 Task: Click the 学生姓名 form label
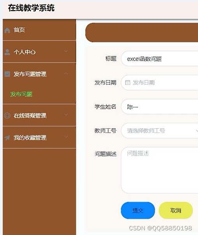point(105,107)
